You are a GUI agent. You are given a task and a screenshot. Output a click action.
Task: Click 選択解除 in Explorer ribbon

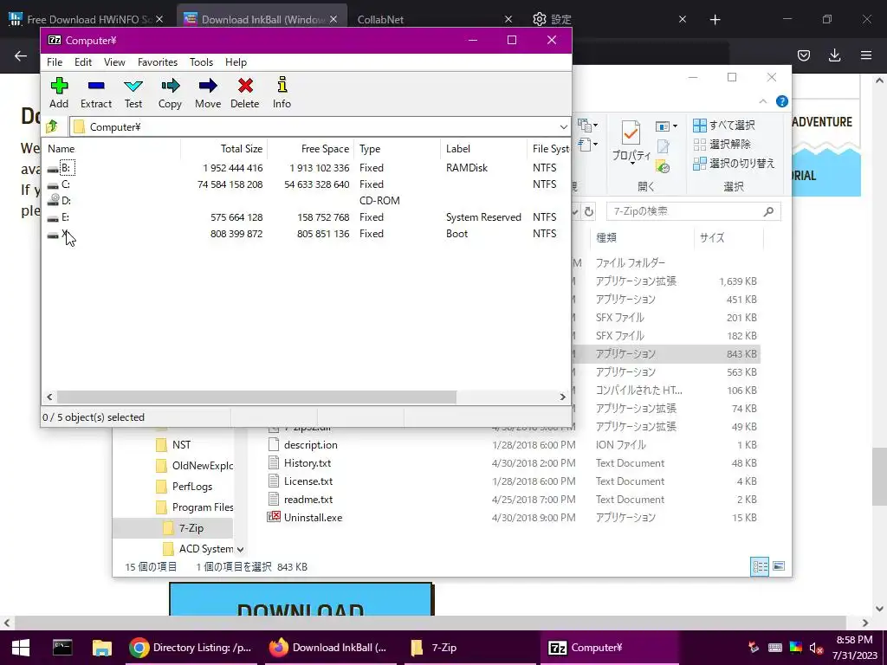pos(722,145)
